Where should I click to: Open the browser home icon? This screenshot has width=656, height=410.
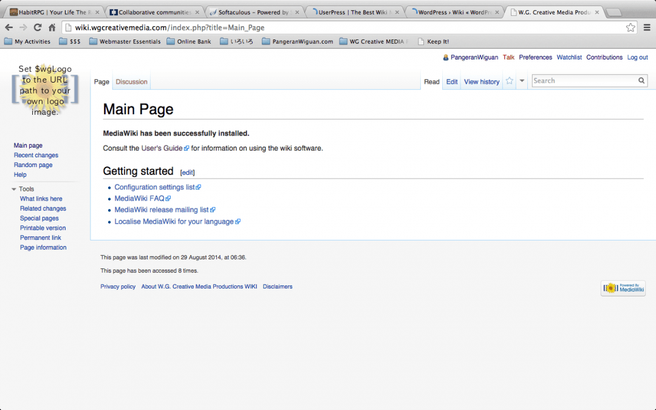pos(52,27)
